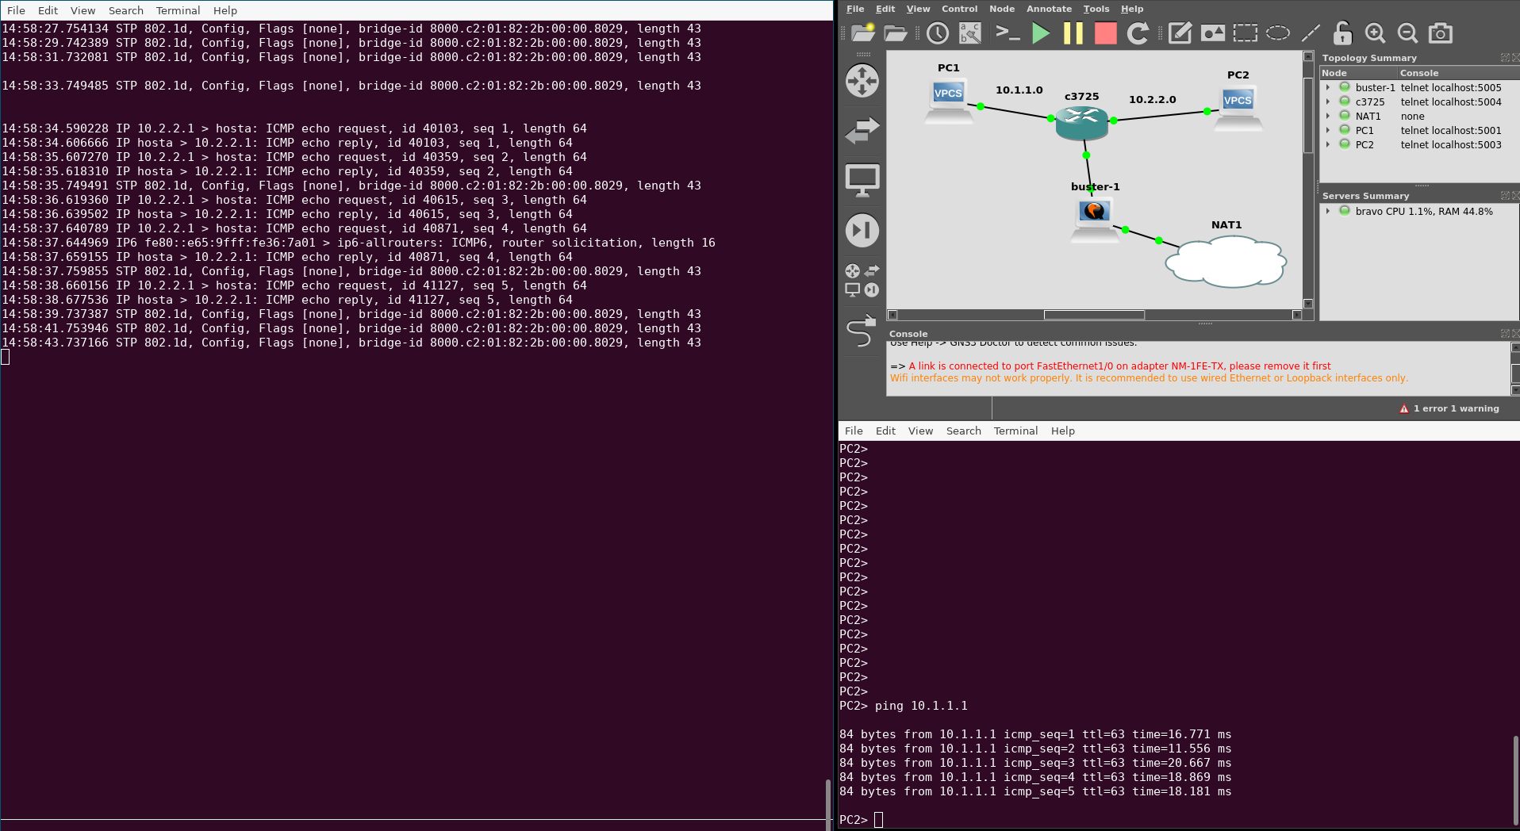Click the PC2 terminal vertical scrollbar

pyautogui.click(x=1515, y=781)
